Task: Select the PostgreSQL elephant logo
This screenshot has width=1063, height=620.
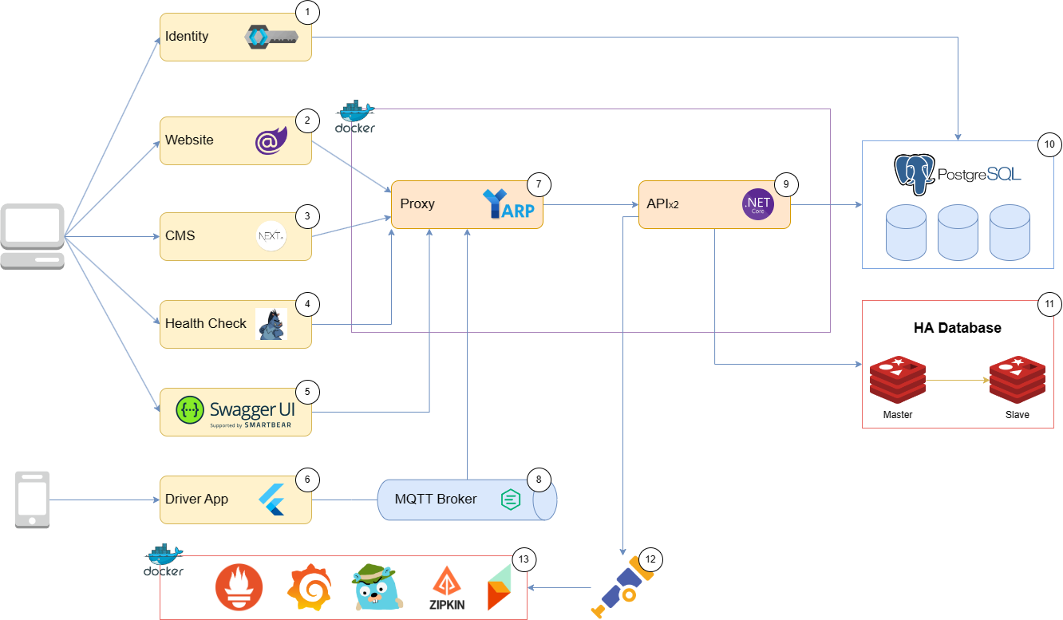Action: [915, 174]
